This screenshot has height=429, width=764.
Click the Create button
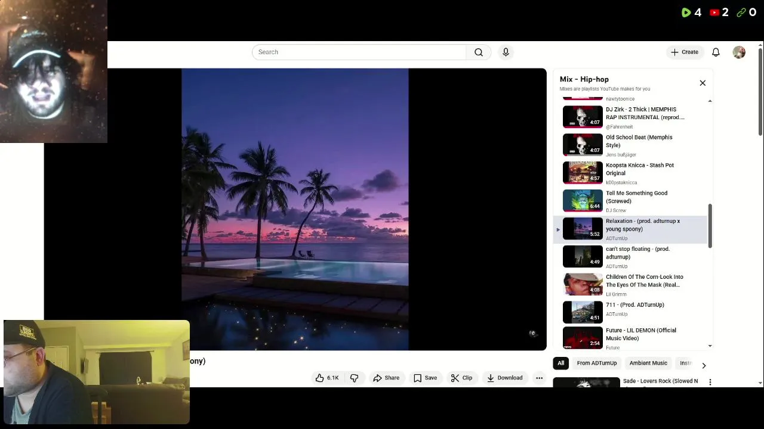[x=685, y=52]
